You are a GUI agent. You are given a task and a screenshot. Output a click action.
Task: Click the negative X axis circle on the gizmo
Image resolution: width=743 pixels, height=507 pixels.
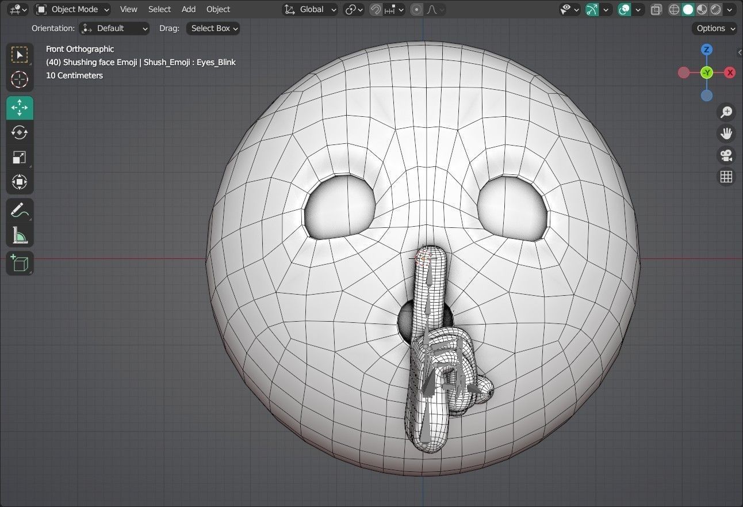point(684,73)
